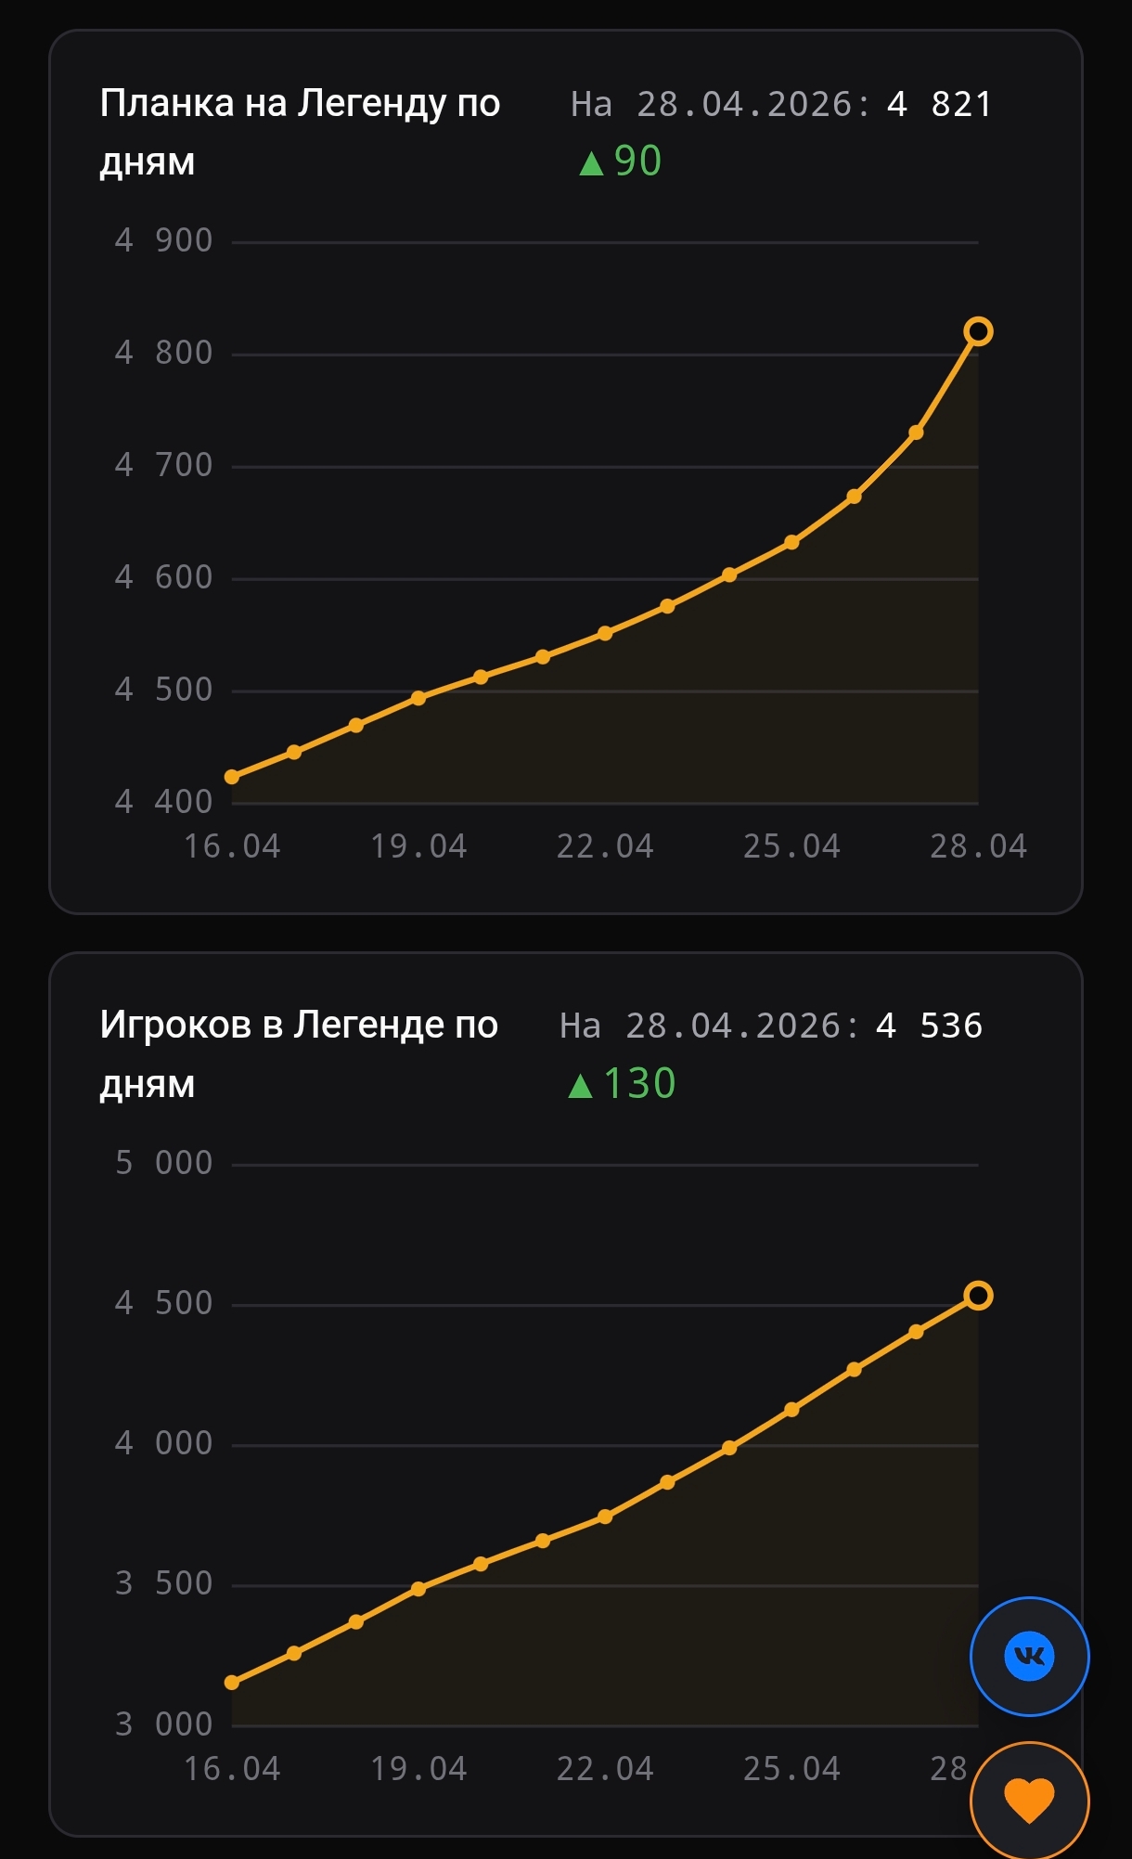The width and height of the screenshot is (1132, 1859).
Task: Click '22.04' date label under threshold chart
Action: (605, 846)
